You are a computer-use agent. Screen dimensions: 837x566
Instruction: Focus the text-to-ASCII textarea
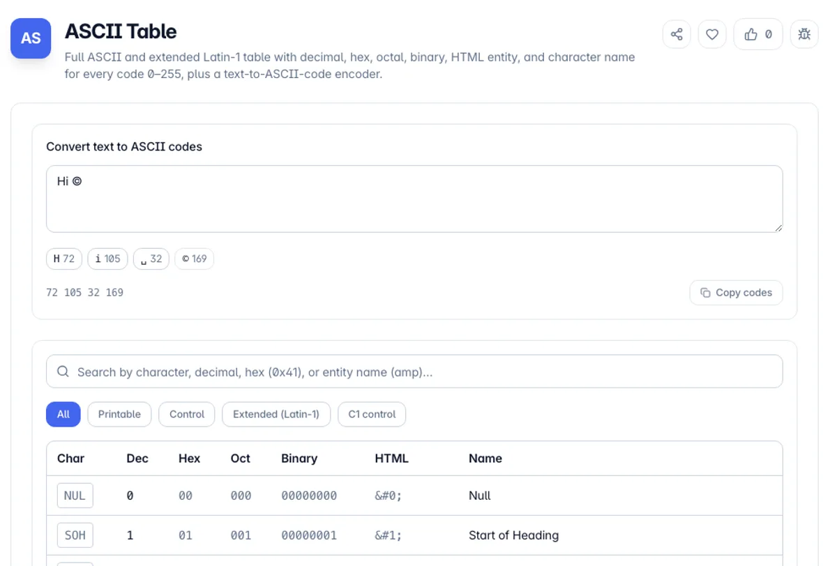click(414, 199)
